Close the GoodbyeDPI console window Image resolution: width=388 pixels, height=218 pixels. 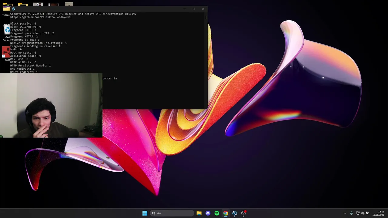(x=203, y=9)
